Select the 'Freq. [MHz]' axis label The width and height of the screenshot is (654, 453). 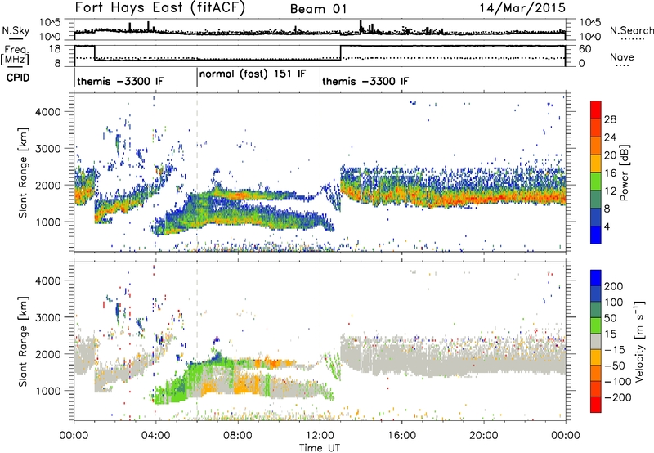pyautogui.click(x=16, y=56)
